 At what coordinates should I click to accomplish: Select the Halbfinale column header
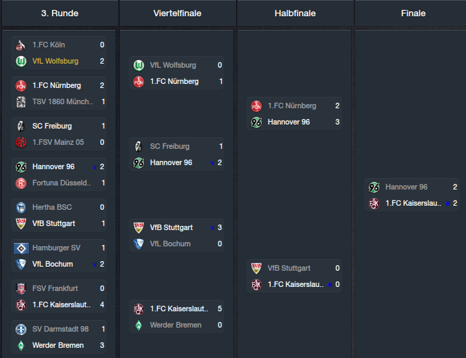295,13
